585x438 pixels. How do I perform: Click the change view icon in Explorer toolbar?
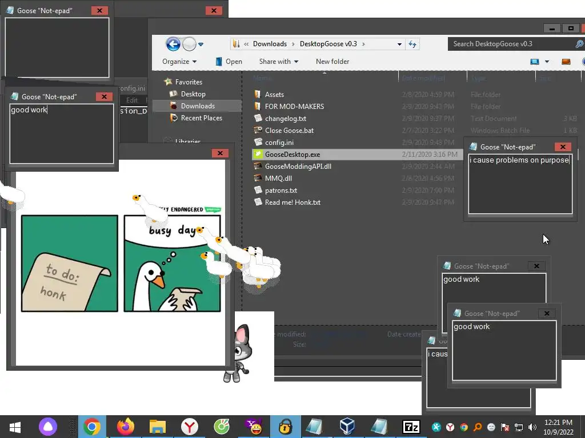[535, 62]
